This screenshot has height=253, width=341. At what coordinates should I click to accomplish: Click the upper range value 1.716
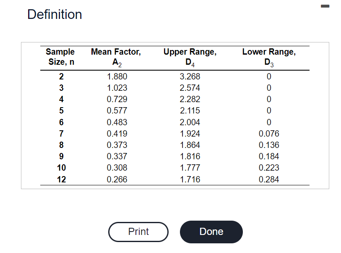[x=190, y=179]
